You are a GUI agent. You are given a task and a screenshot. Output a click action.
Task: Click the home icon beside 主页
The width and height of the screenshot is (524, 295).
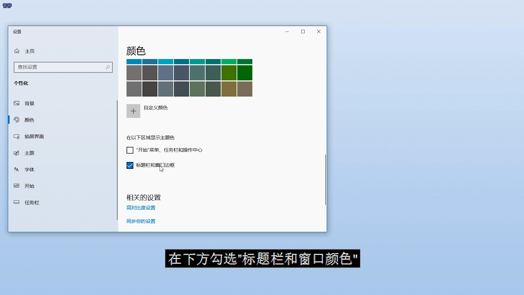[17, 51]
